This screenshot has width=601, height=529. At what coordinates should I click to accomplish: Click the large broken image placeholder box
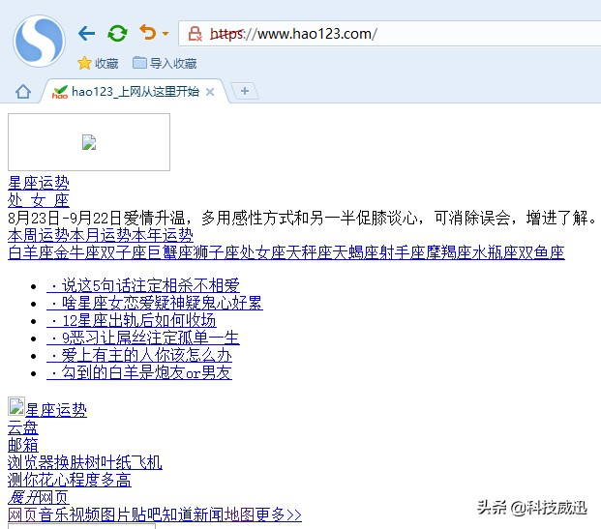pos(89,142)
